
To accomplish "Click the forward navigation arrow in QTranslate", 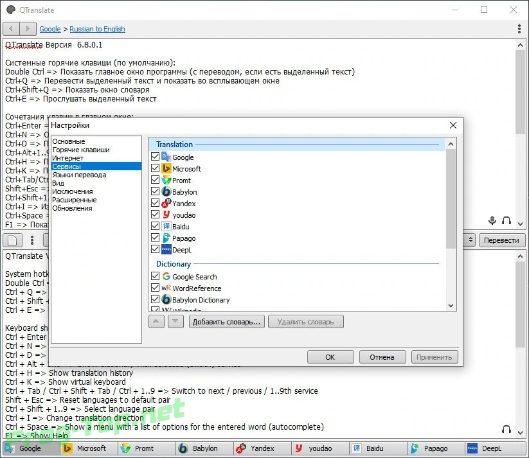I will point(28,29).
